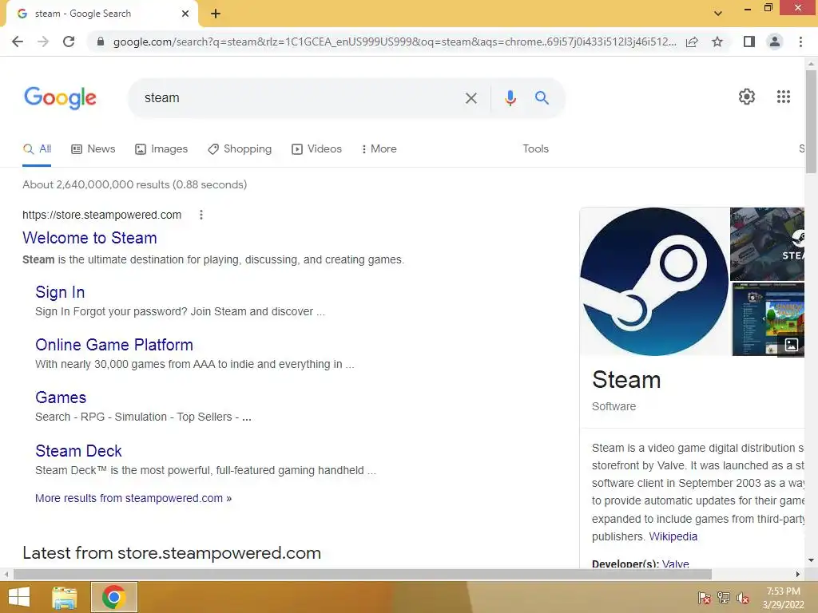Screen dimensions: 818x613
Task: Click the vertical scrollbar thumb
Action: (811, 121)
